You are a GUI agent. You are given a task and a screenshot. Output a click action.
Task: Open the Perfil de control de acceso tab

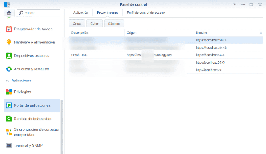pos(146,12)
